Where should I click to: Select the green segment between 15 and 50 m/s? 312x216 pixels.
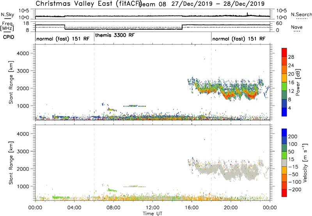point(284,155)
